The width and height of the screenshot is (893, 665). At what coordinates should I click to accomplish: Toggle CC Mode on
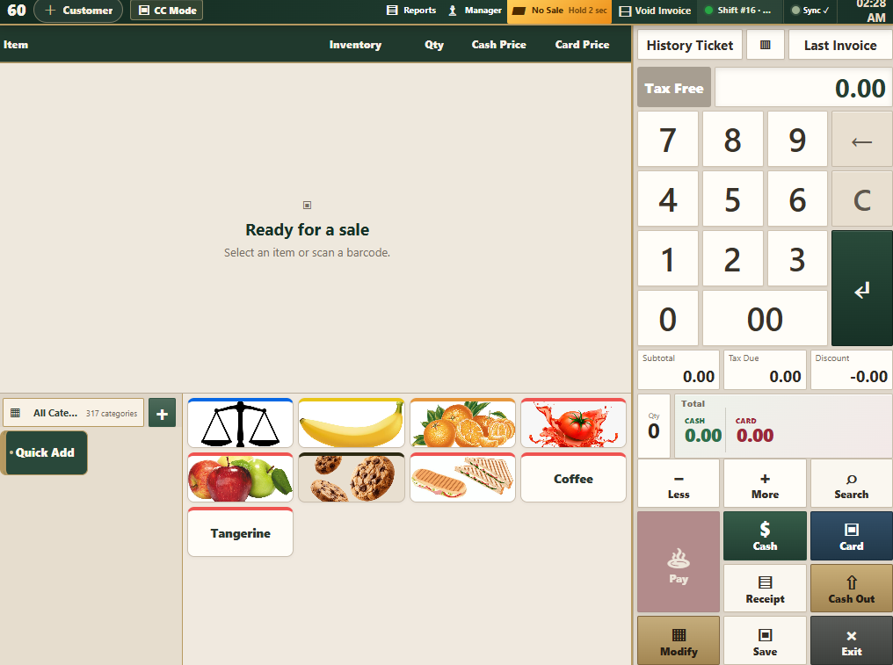pyautogui.click(x=166, y=11)
